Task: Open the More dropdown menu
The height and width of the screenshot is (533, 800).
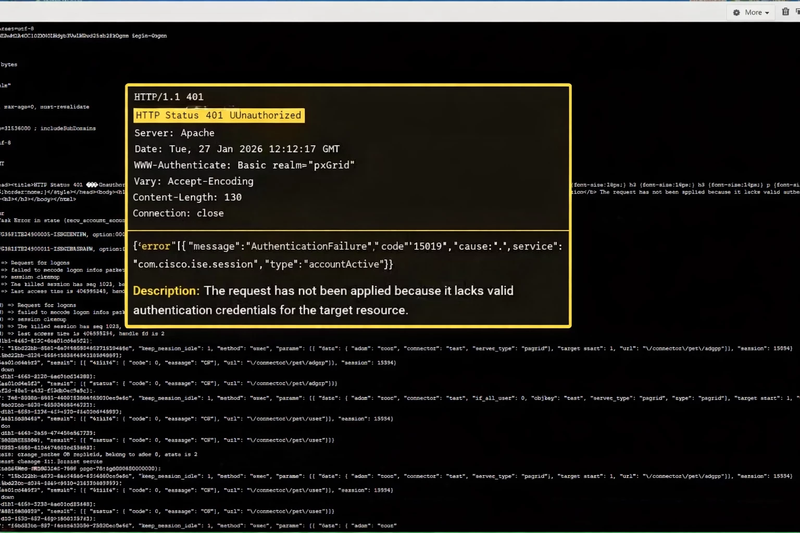Action: tap(751, 12)
